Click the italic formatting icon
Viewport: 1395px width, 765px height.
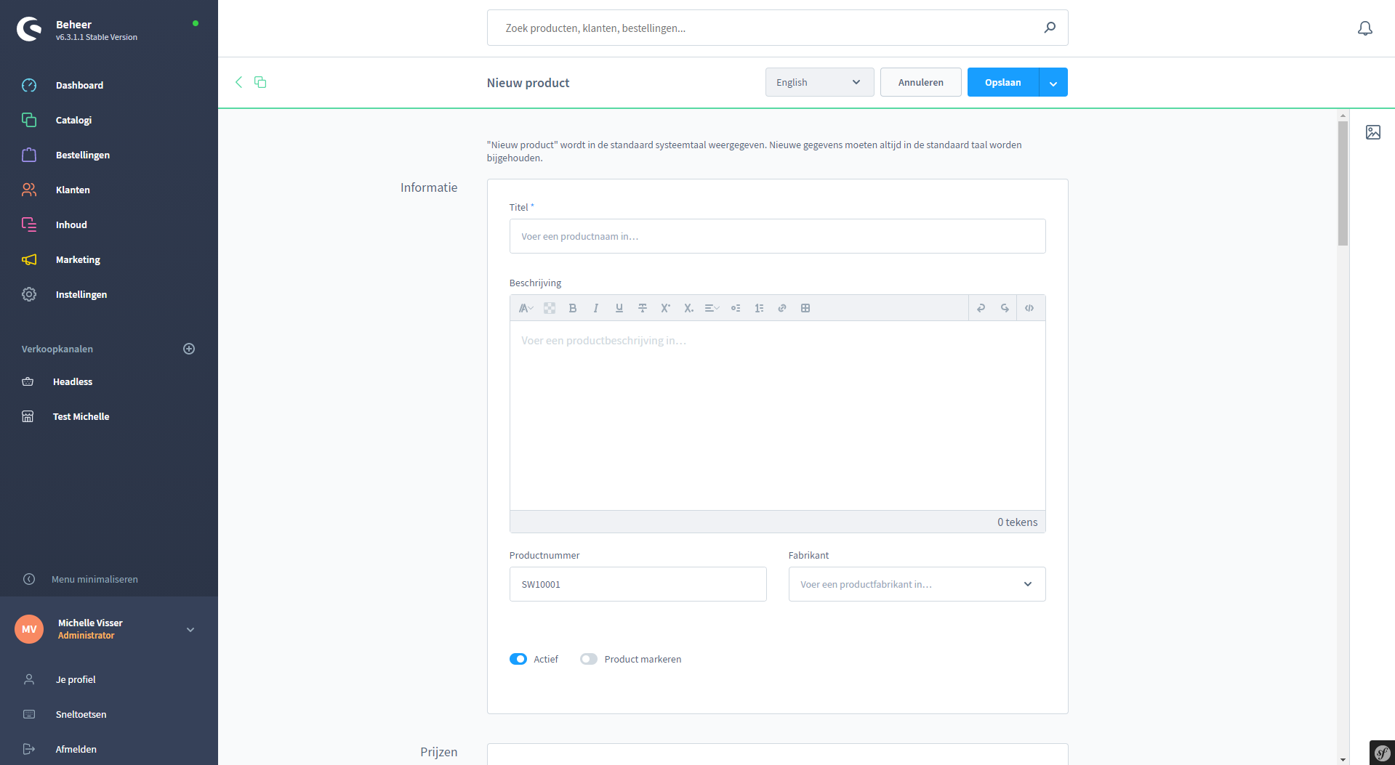[x=596, y=308]
